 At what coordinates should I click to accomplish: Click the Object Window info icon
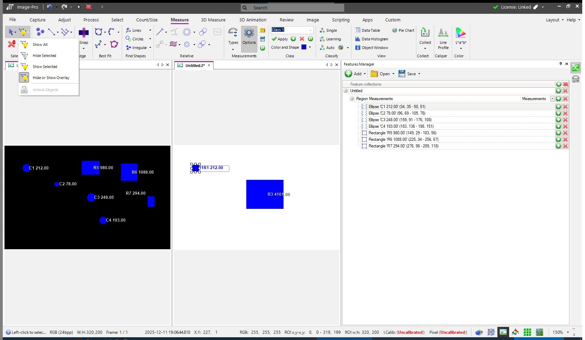358,48
